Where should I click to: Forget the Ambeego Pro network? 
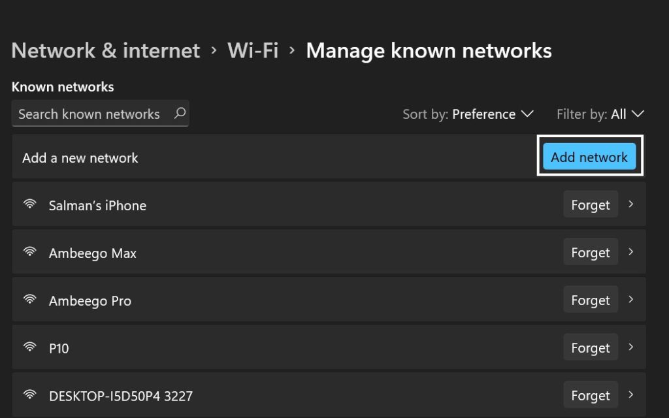(590, 300)
